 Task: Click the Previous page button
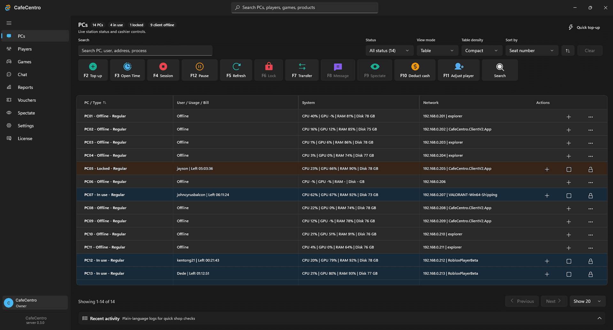(x=522, y=301)
